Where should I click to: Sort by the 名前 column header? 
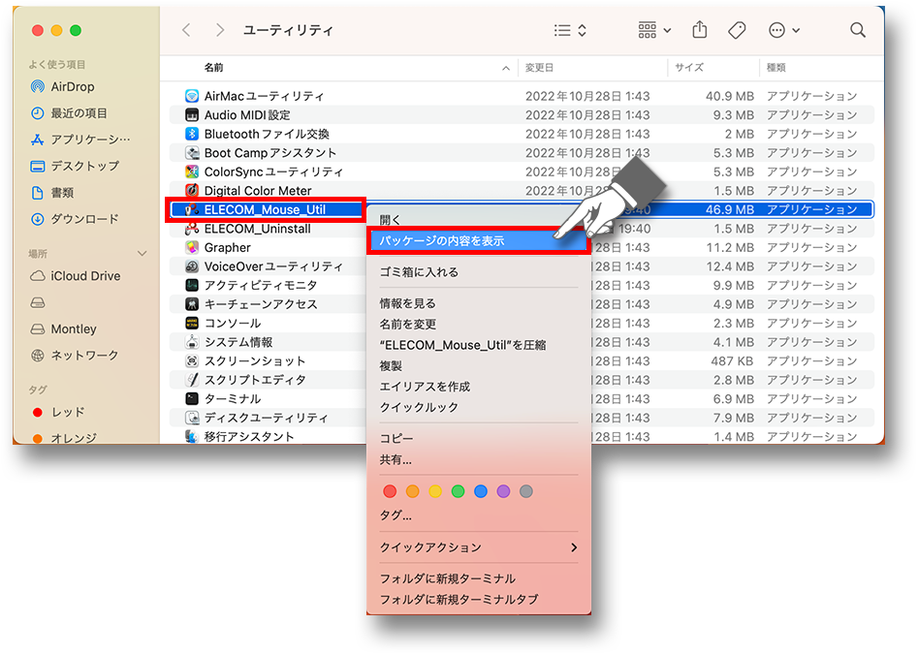(x=213, y=68)
